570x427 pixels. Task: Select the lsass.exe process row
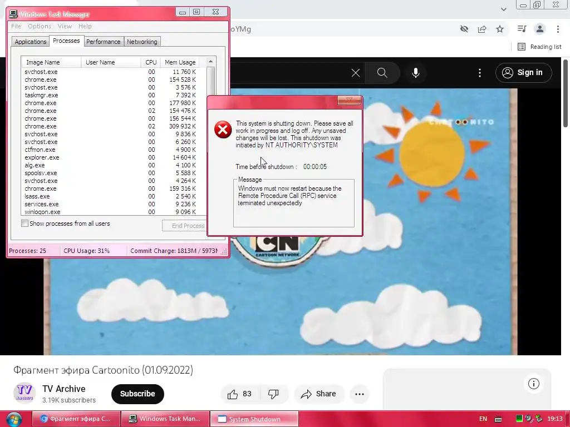point(114,196)
